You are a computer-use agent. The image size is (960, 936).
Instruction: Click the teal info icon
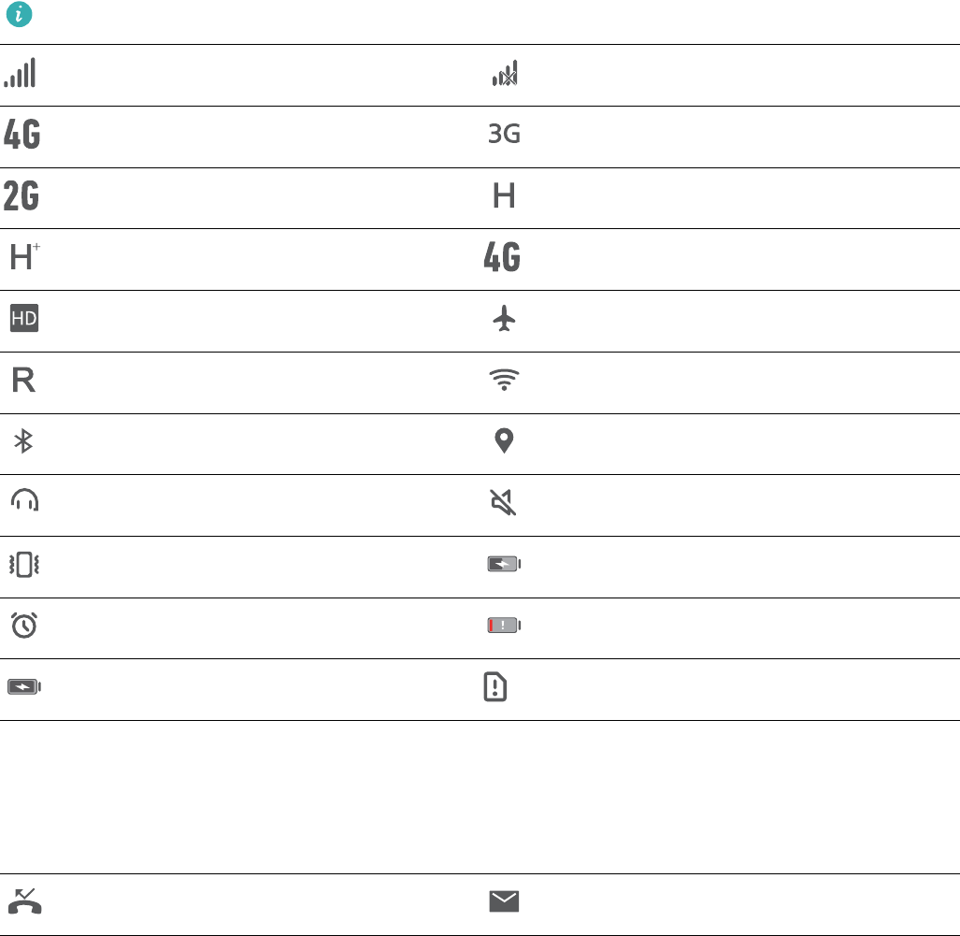pyautogui.click(x=19, y=14)
